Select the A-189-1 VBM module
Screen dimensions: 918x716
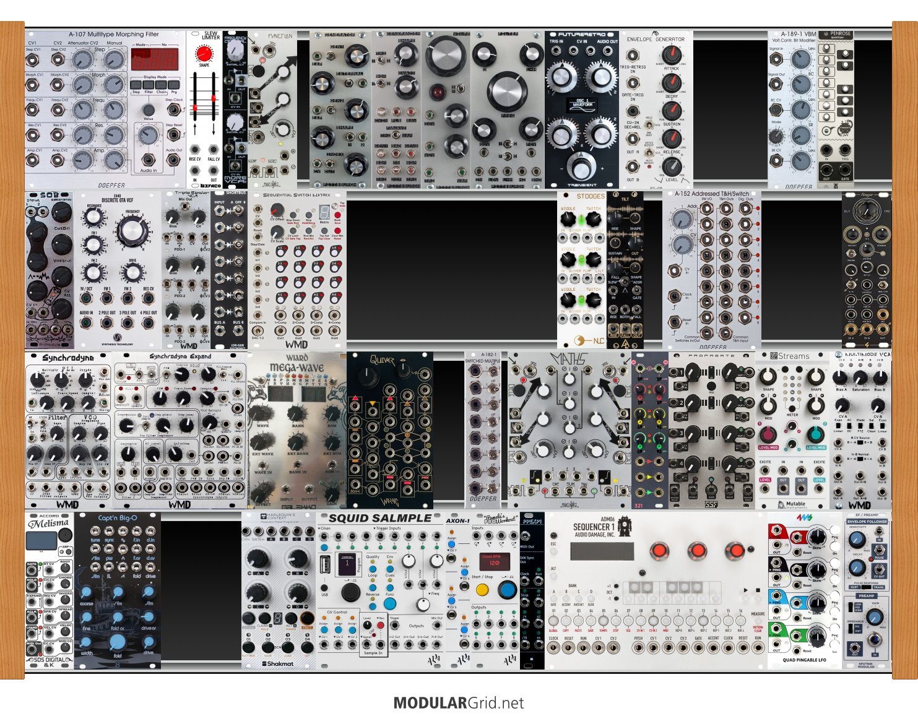click(x=792, y=110)
